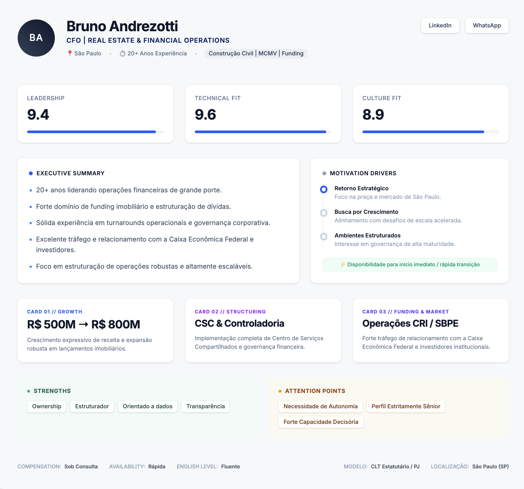Screen dimensions: 524x489
Task: Click the Leadership score progress bar
Action: (95, 132)
